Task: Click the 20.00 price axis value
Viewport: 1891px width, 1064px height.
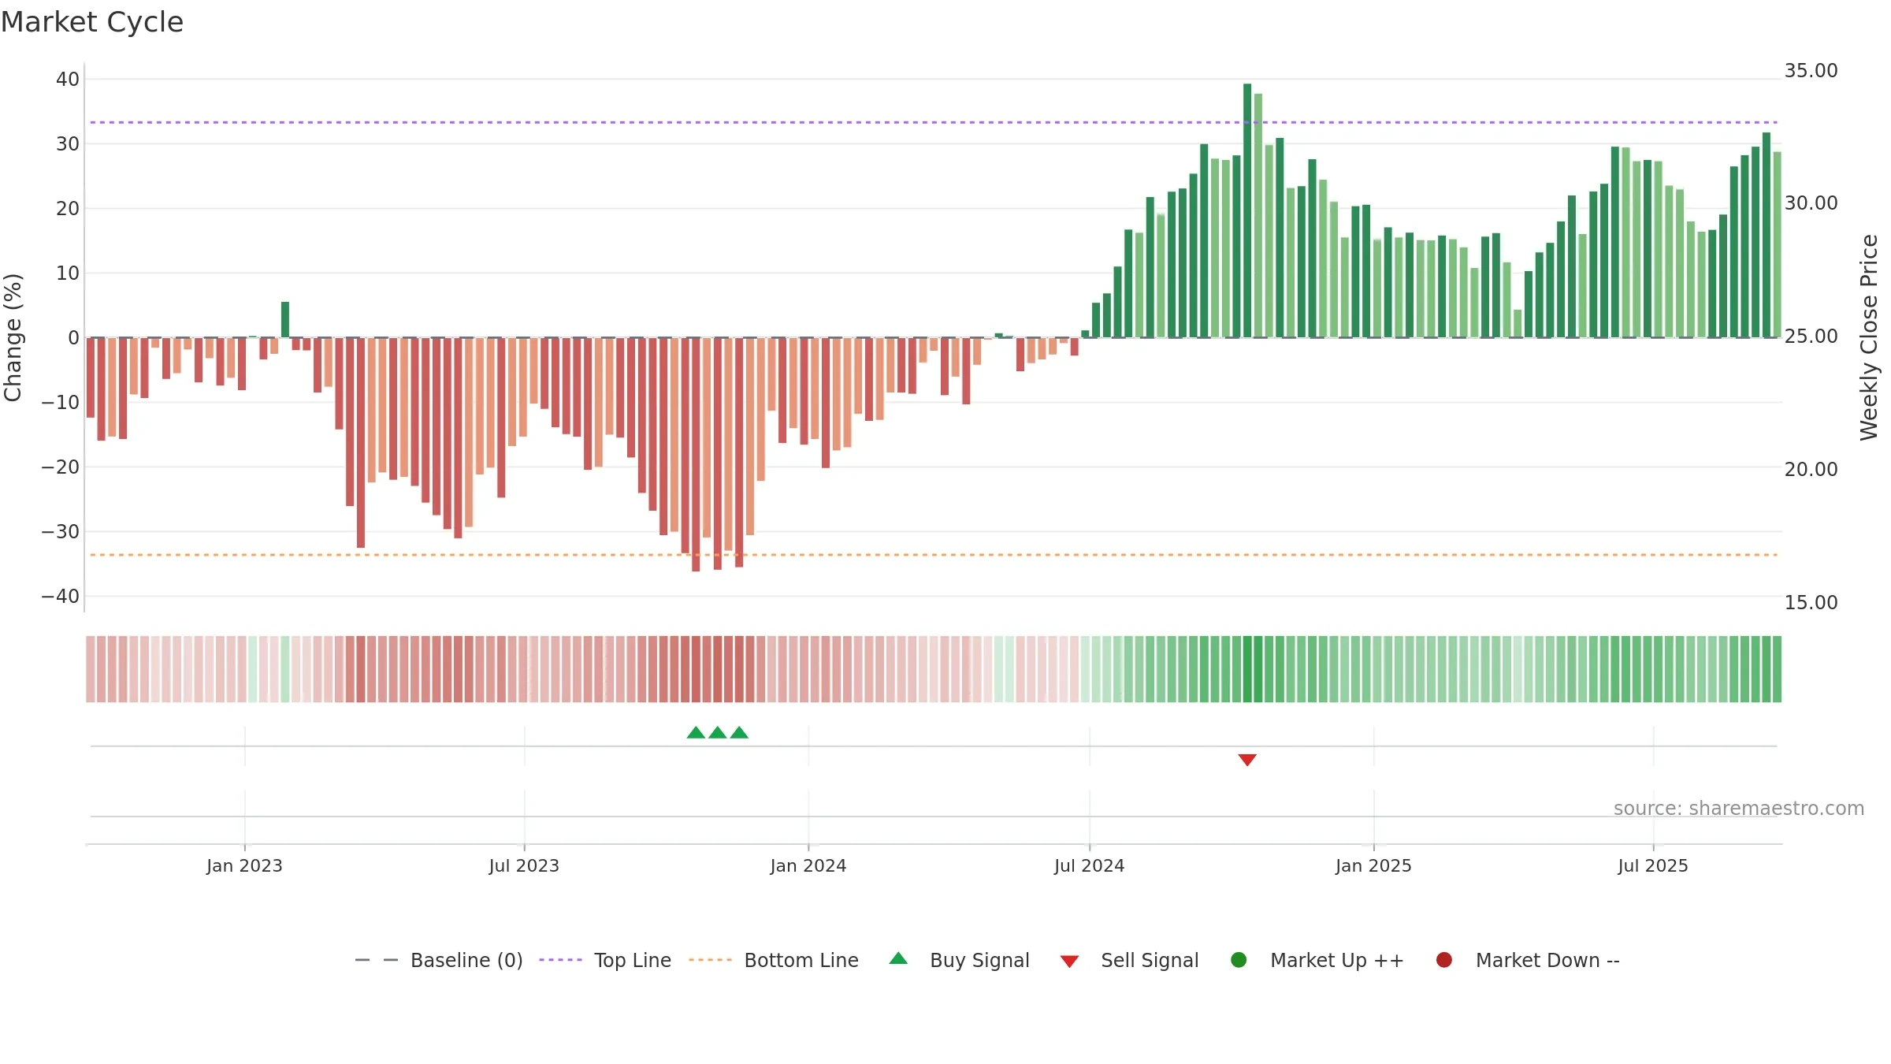Action: (1811, 470)
